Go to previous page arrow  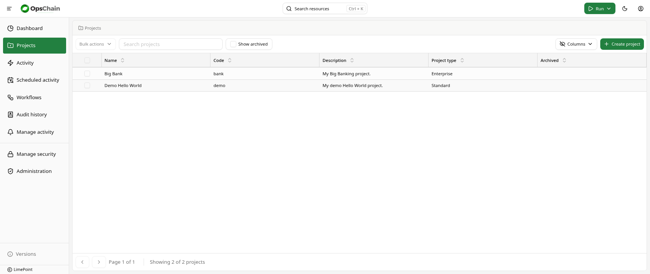(x=82, y=262)
